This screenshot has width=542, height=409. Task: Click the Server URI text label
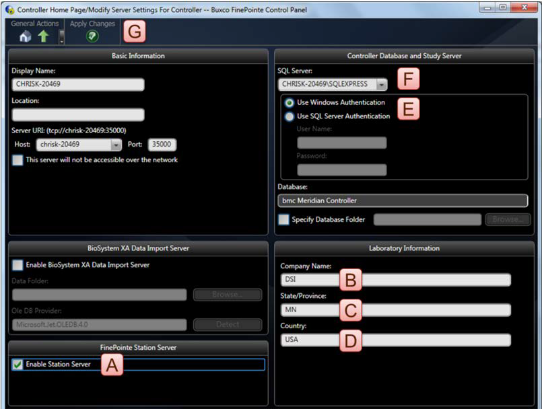69,131
